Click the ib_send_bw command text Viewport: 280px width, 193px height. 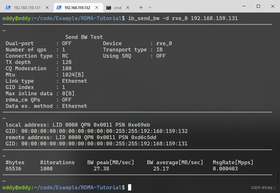point(183,18)
